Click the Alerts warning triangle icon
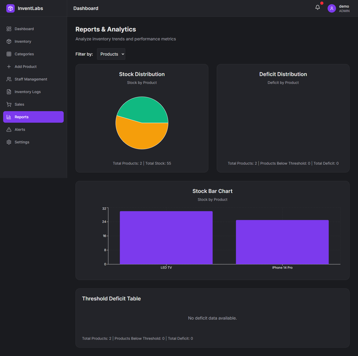 (x=9, y=130)
